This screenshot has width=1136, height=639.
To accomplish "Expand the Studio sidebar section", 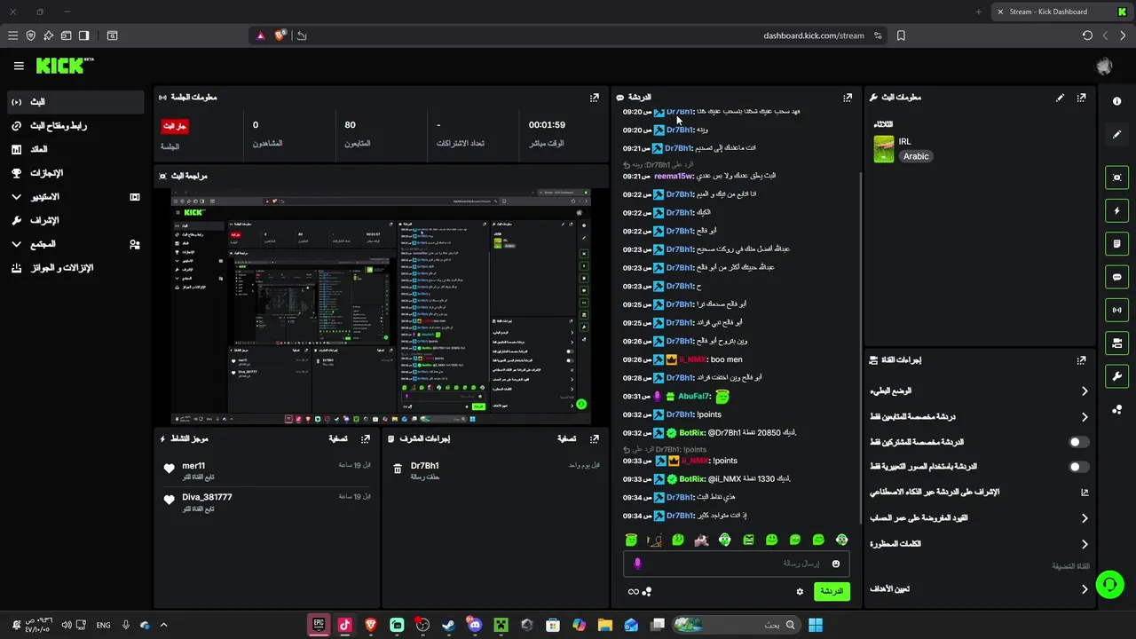I will click(75, 197).
